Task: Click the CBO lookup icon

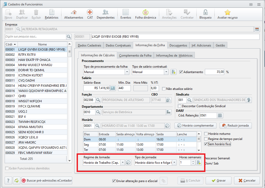Action: pos(168,100)
